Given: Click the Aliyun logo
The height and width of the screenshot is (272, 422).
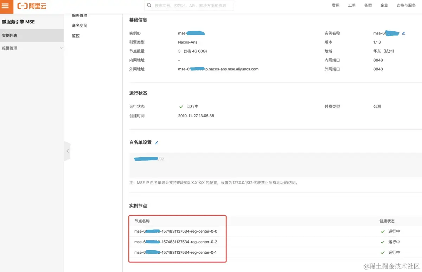Looking at the screenshot, I should click(32, 6).
